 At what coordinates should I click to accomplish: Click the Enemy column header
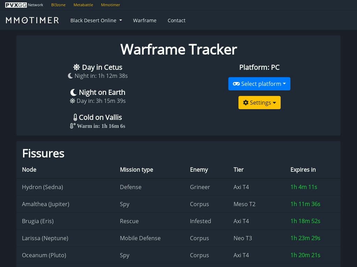(199, 170)
